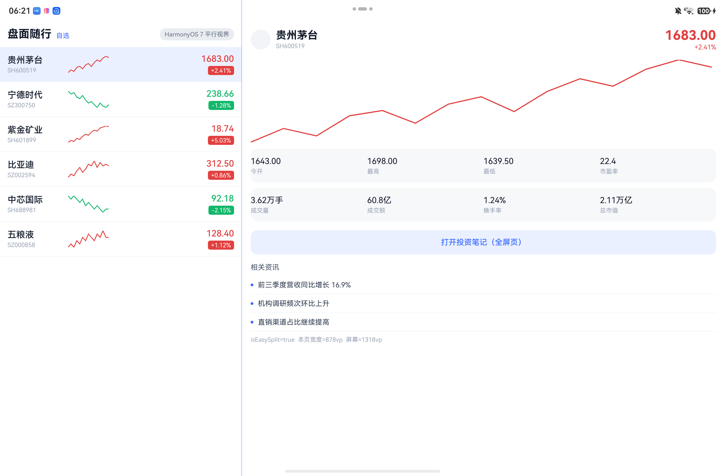Image resolution: width=725 pixels, height=476 pixels.
Task: Select the 贵州茅台 row in list
Action: pyautogui.click(x=121, y=64)
